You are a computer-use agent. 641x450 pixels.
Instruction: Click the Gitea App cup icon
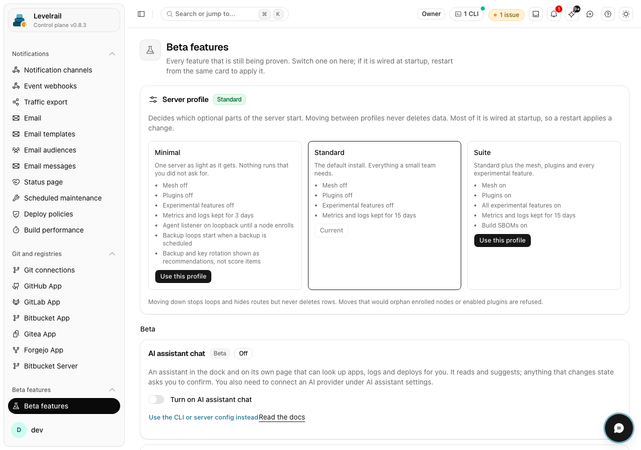[x=16, y=334]
